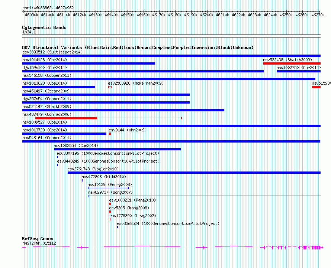Open variant esv3448249 1000Genomes label

pyautogui.click(x=108, y=161)
